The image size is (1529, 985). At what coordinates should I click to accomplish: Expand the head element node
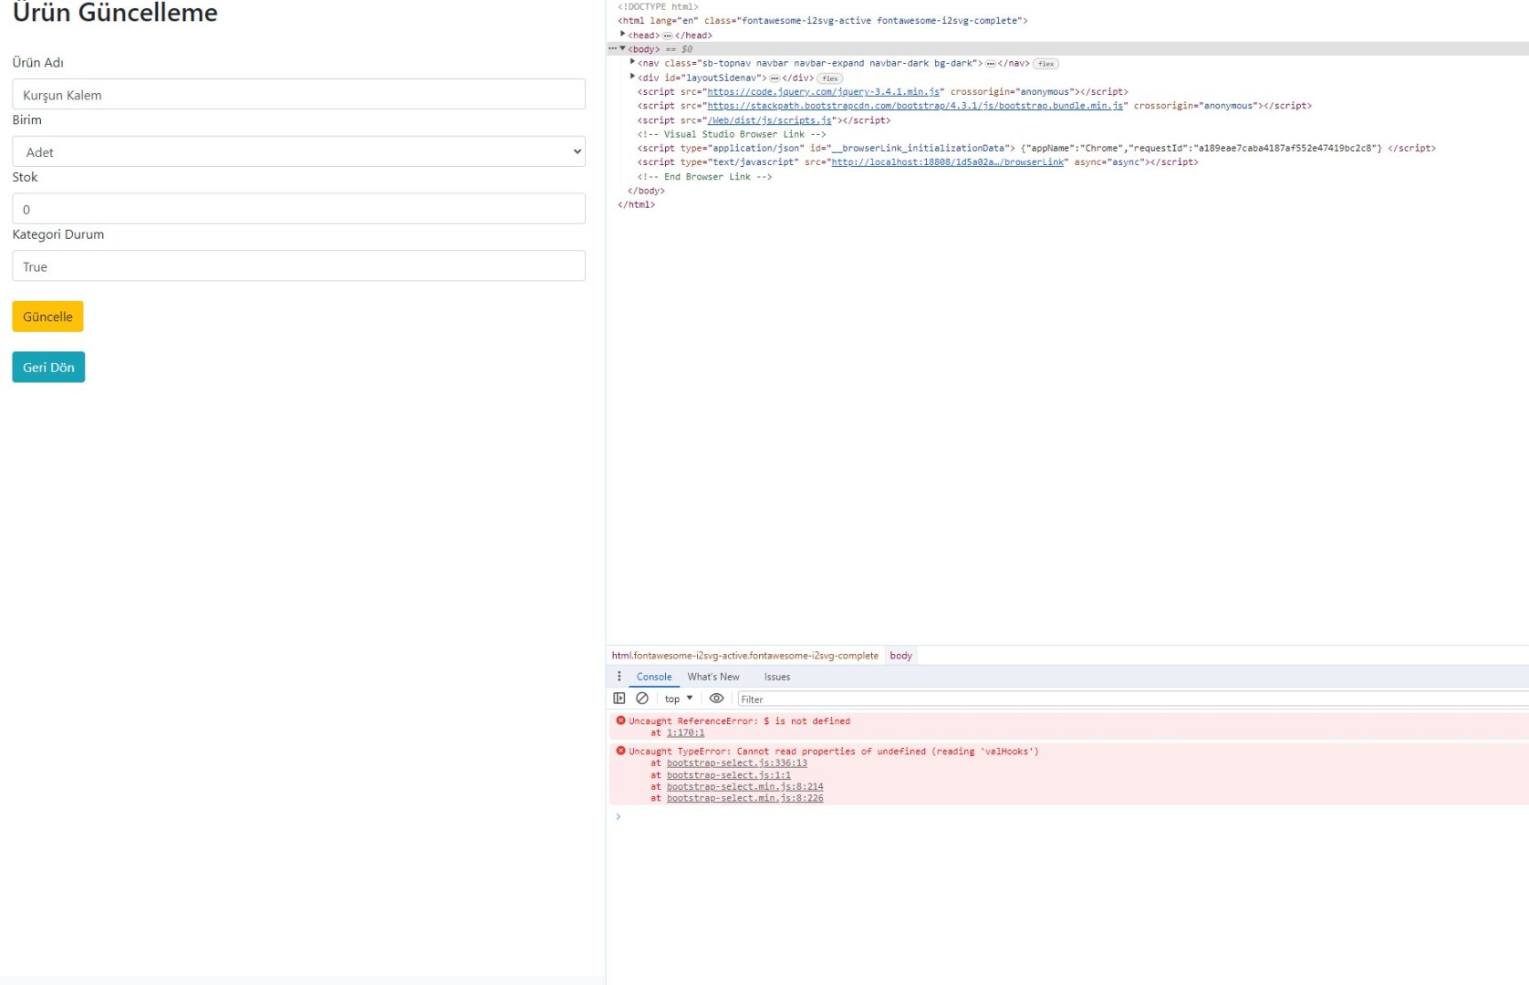point(623,35)
